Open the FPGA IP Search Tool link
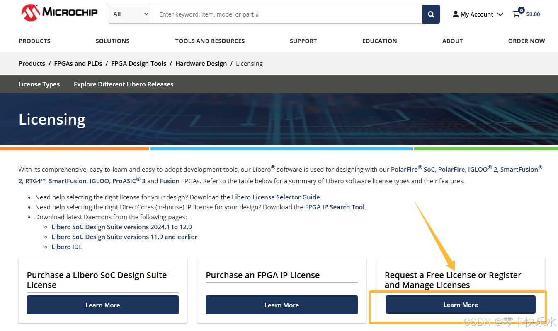The image size is (558, 331). 335,207
